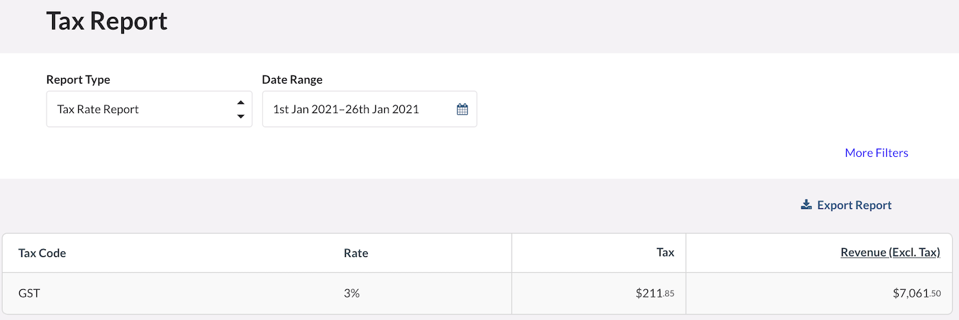Viewport: 959px width, 320px height.
Task: Click the down arrow in Report Type selector
Action: click(240, 116)
